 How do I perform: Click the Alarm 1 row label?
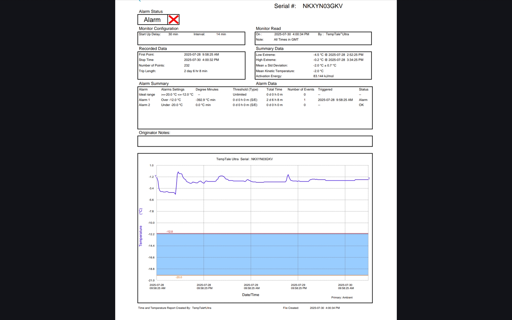[144, 100]
